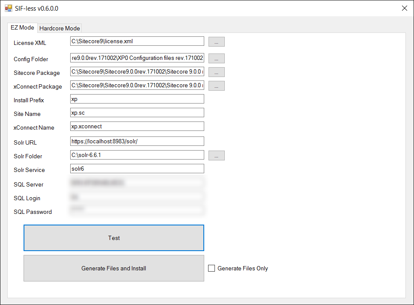Browse for the License XML file
The image size is (414, 305).
217,41
